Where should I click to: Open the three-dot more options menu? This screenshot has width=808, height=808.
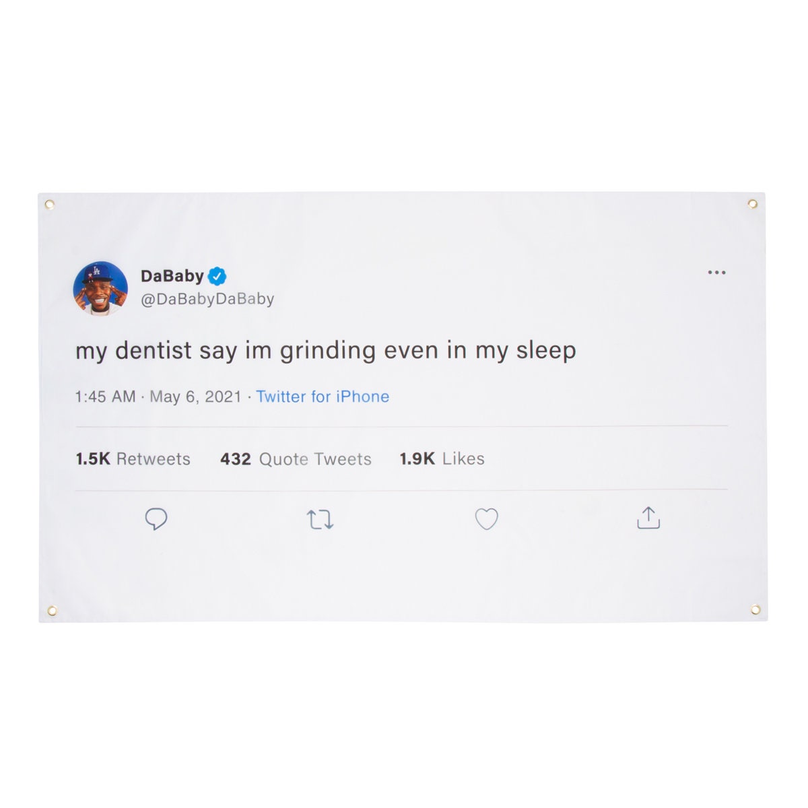pos(716,273)
